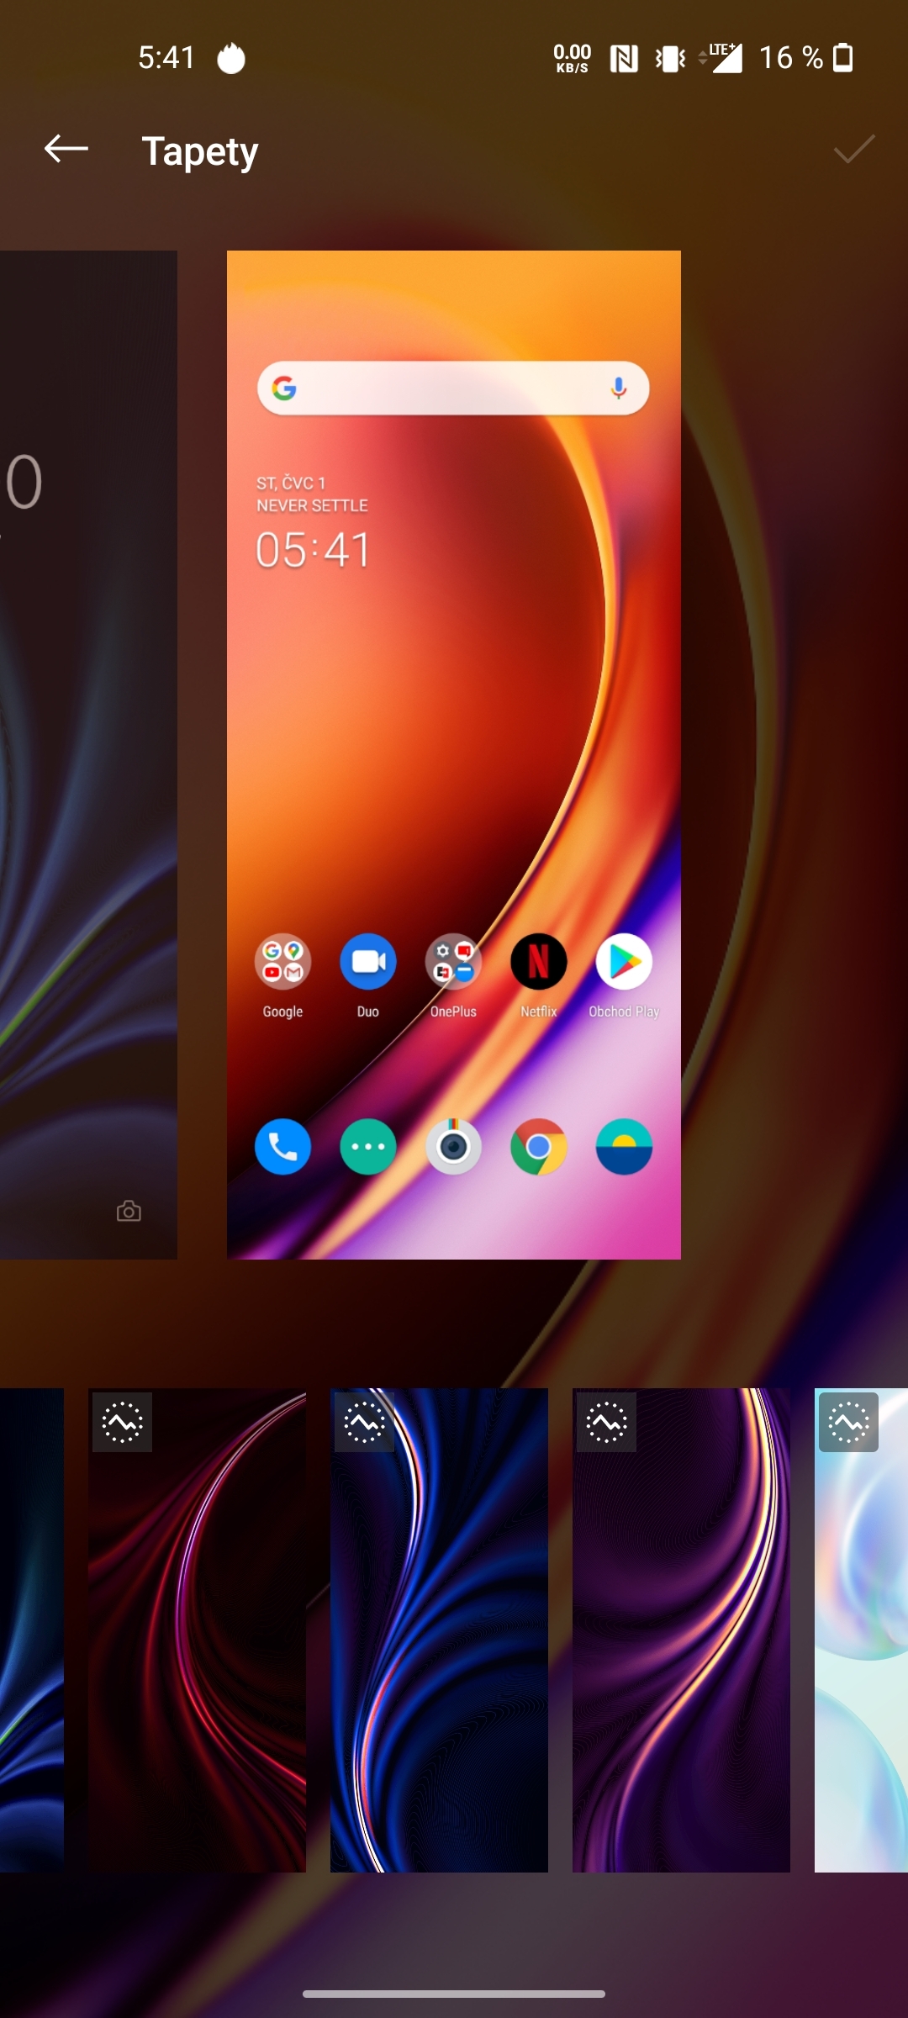This screenshot has width=908, height=2018.
Task: Tap the Weather icon in preview dock
Action: coord(624,1147)
